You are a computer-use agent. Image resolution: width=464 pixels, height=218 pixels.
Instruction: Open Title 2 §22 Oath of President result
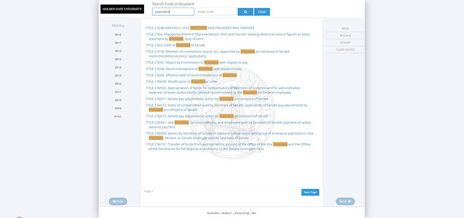[175, 45]
